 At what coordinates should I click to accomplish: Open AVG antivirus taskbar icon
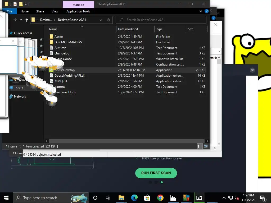(x=186, y=198)
